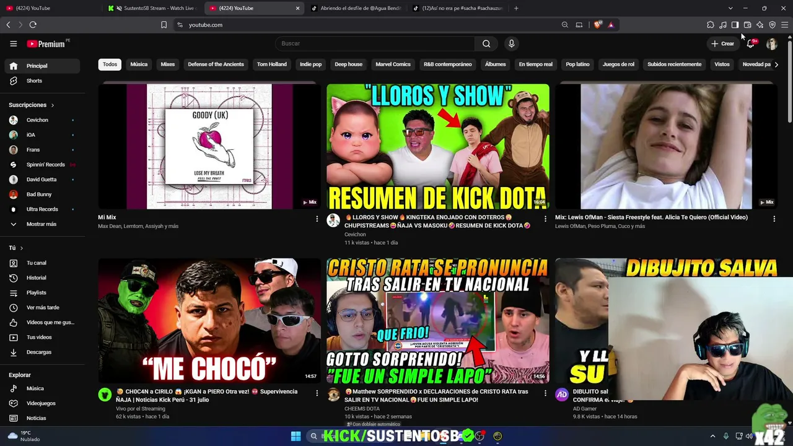Open more options for Cristo Rata video
Image resolution: width=793 pixels, height=446 pixels.
tap(545, 393)
